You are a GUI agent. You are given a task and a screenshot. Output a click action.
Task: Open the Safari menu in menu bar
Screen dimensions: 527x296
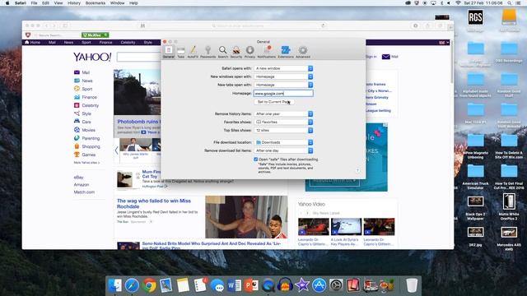20,3
